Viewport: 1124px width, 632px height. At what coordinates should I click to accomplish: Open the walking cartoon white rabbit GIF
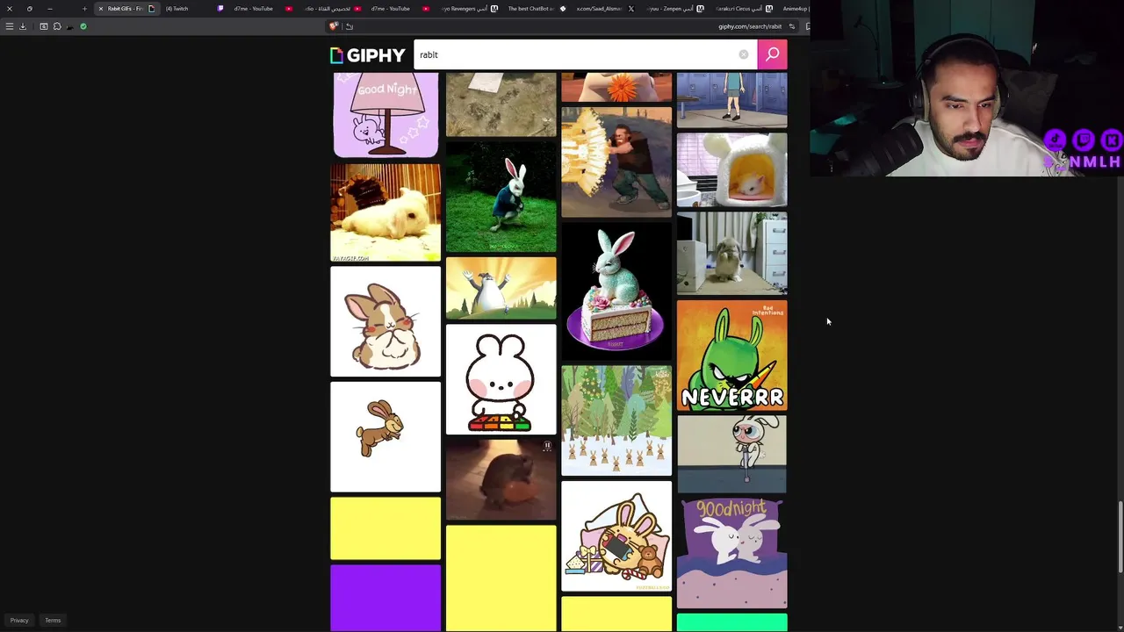click(731, 455)
